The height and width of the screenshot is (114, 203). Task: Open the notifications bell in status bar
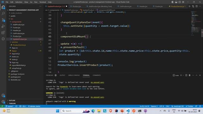tap(200, 106)
